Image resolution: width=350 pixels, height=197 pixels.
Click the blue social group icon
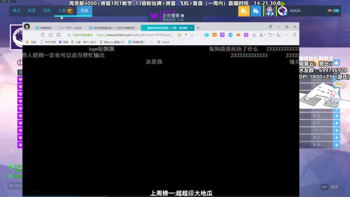tap(256, 11)
